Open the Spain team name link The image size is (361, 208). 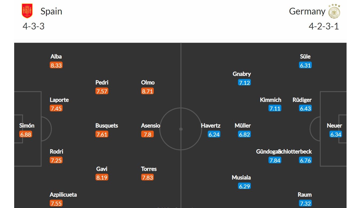click(51, 12)
